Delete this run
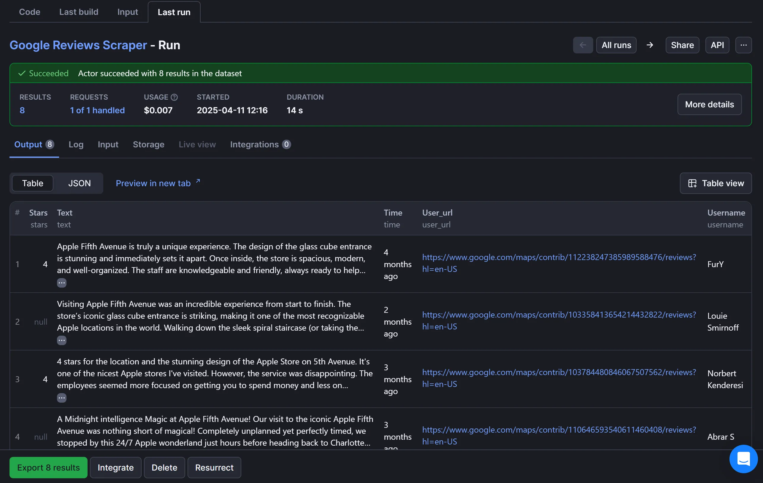 (164, 467)
